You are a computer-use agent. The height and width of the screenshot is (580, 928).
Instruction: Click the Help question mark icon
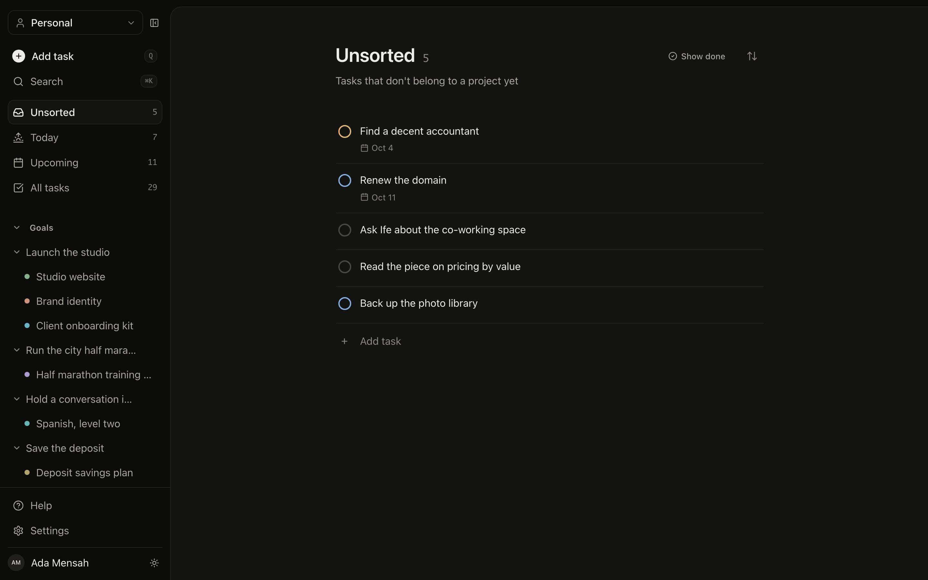[x=18, y=506]
